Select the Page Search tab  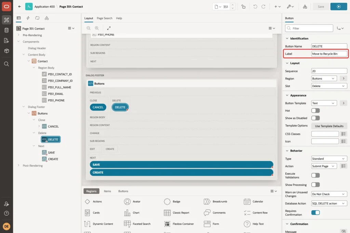point(105,18)
